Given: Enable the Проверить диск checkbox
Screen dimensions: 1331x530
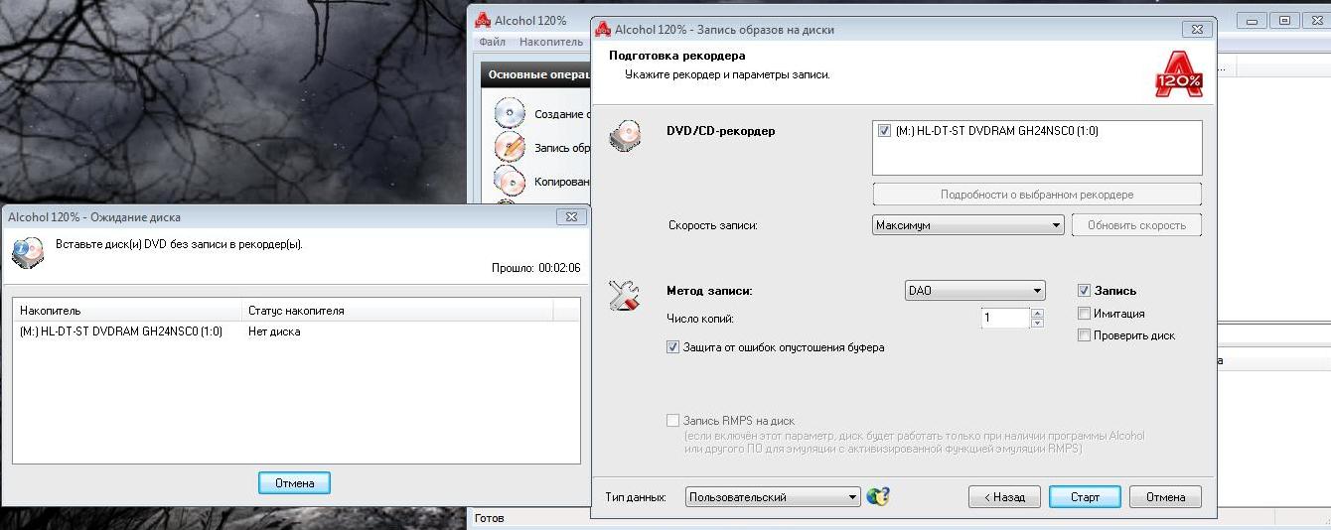Looking at the screenshot, I should pyautogui.click(x=1085, y=335).
